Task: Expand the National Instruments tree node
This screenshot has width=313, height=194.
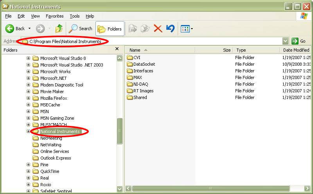Action: pyautogui.click(x=28, y=131)
